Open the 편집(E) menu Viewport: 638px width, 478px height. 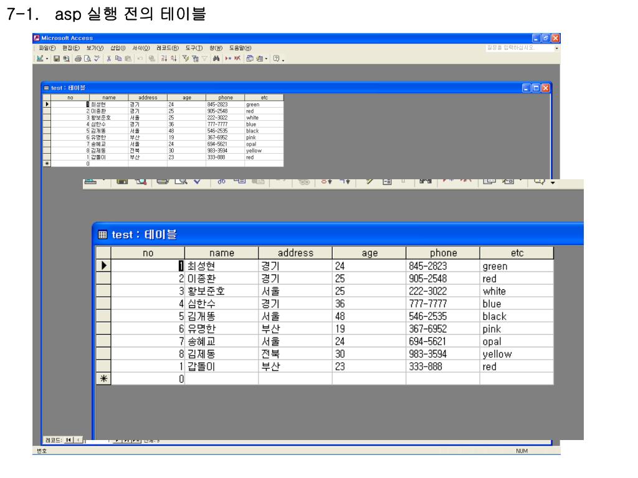(71, 48)
